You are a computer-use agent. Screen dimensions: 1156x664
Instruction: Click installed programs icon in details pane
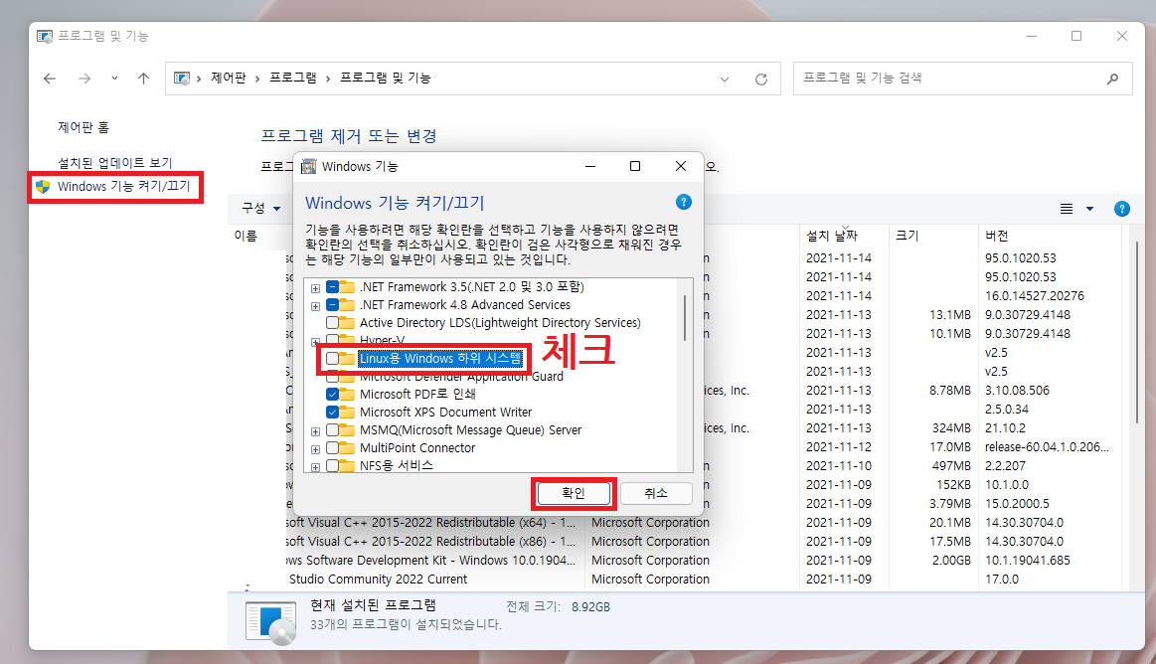(270, 622)
